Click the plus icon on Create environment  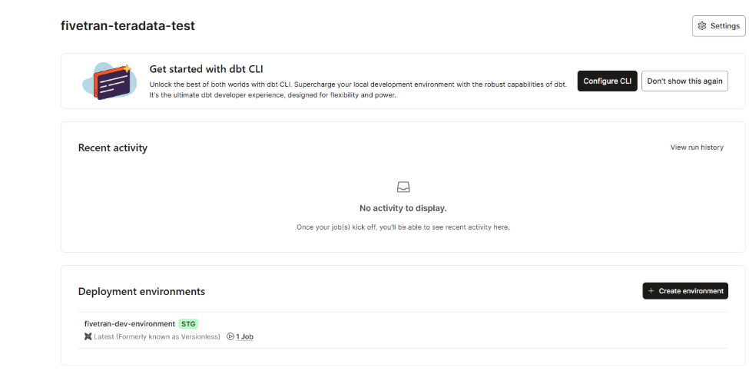click(x=651, y=291)
